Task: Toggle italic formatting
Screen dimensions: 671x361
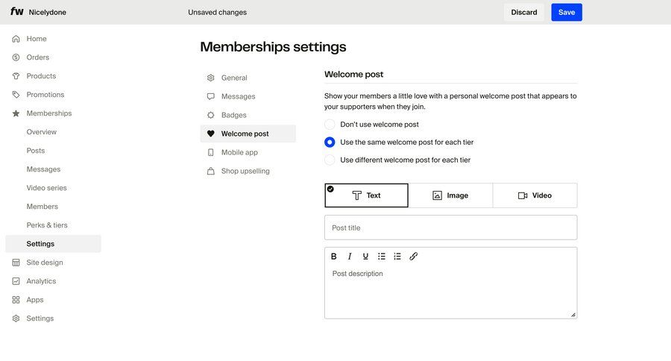Action: [350, 256]
